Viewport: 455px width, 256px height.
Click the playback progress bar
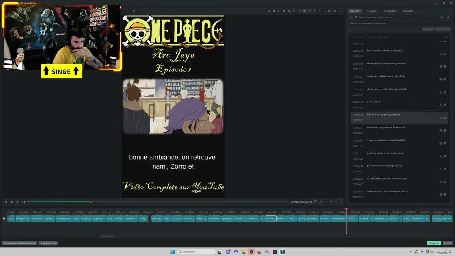pyautogui.click(x=158, y=202)
